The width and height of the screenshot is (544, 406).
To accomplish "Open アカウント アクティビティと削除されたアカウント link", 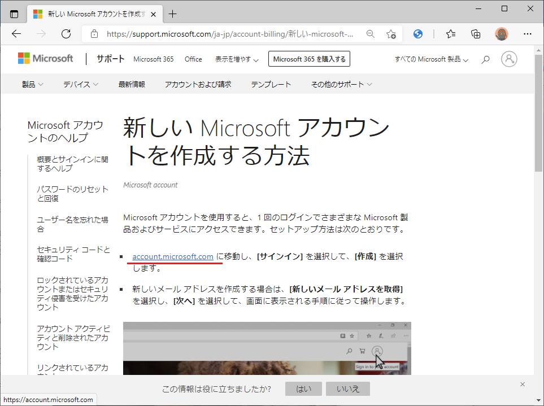I will (x=73, y=337).
